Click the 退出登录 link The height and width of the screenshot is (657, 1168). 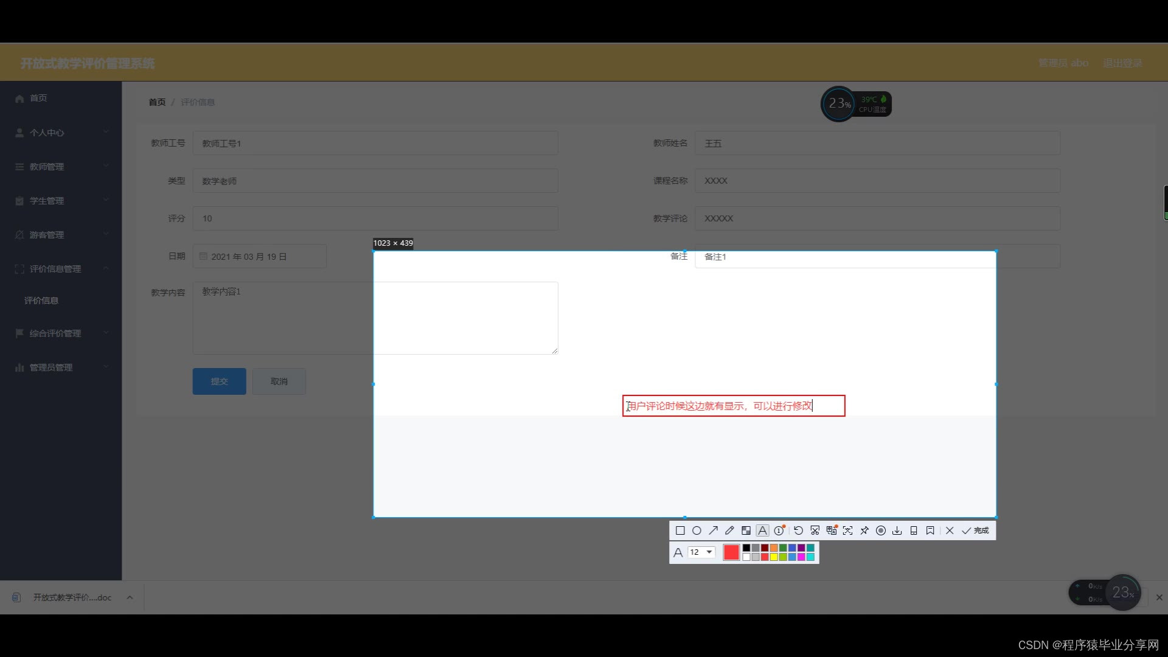[x=1122, y=63]
